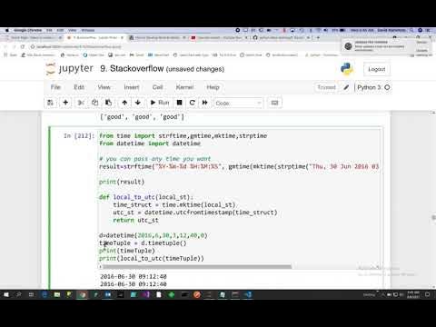
Task: Click the print(local_to_utc(timeTuple)) line
Action: (152, 258)
